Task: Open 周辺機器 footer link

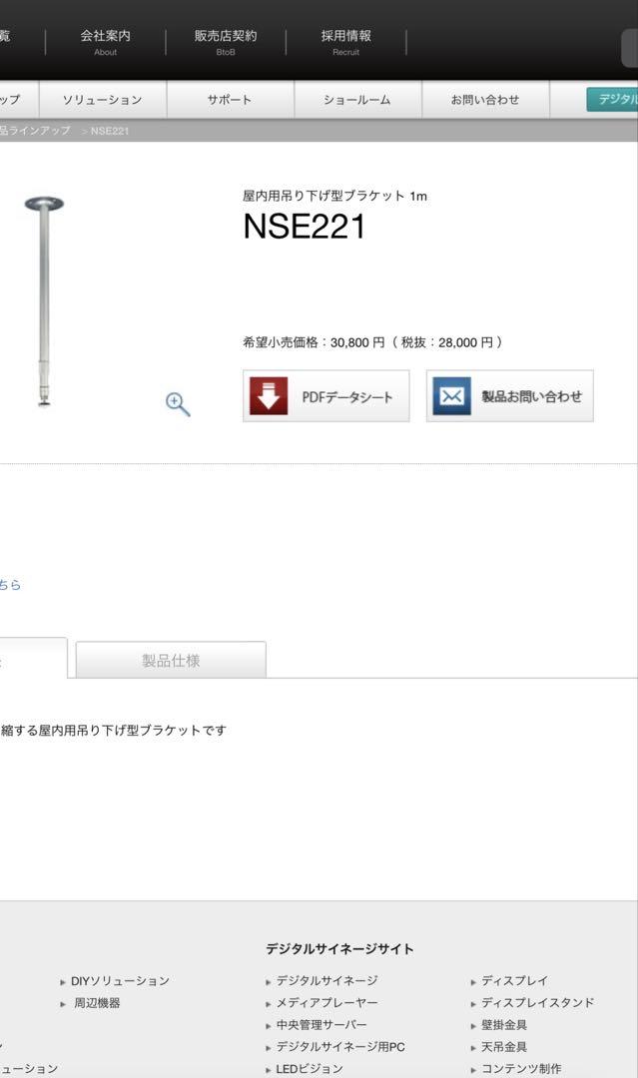Action: pyautogui.click(x=97, y=1003)
